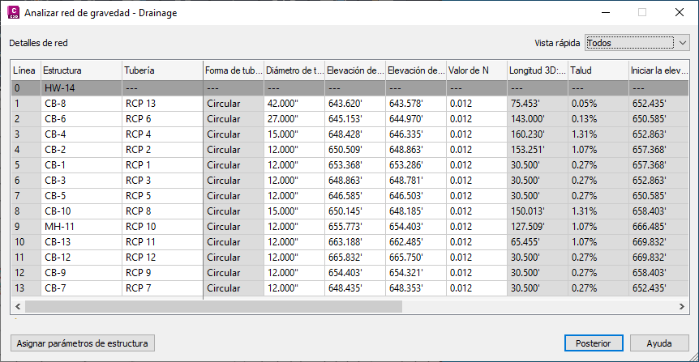Click the Línea column header
The width and height of the screenshot is (699, 362).
pos(26,70)
